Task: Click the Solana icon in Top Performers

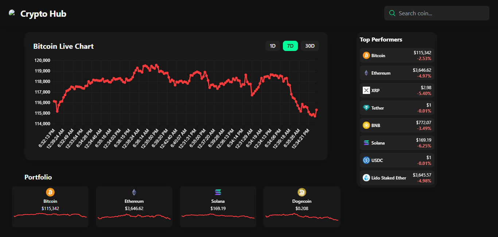Action: click(x=366, y=143)
